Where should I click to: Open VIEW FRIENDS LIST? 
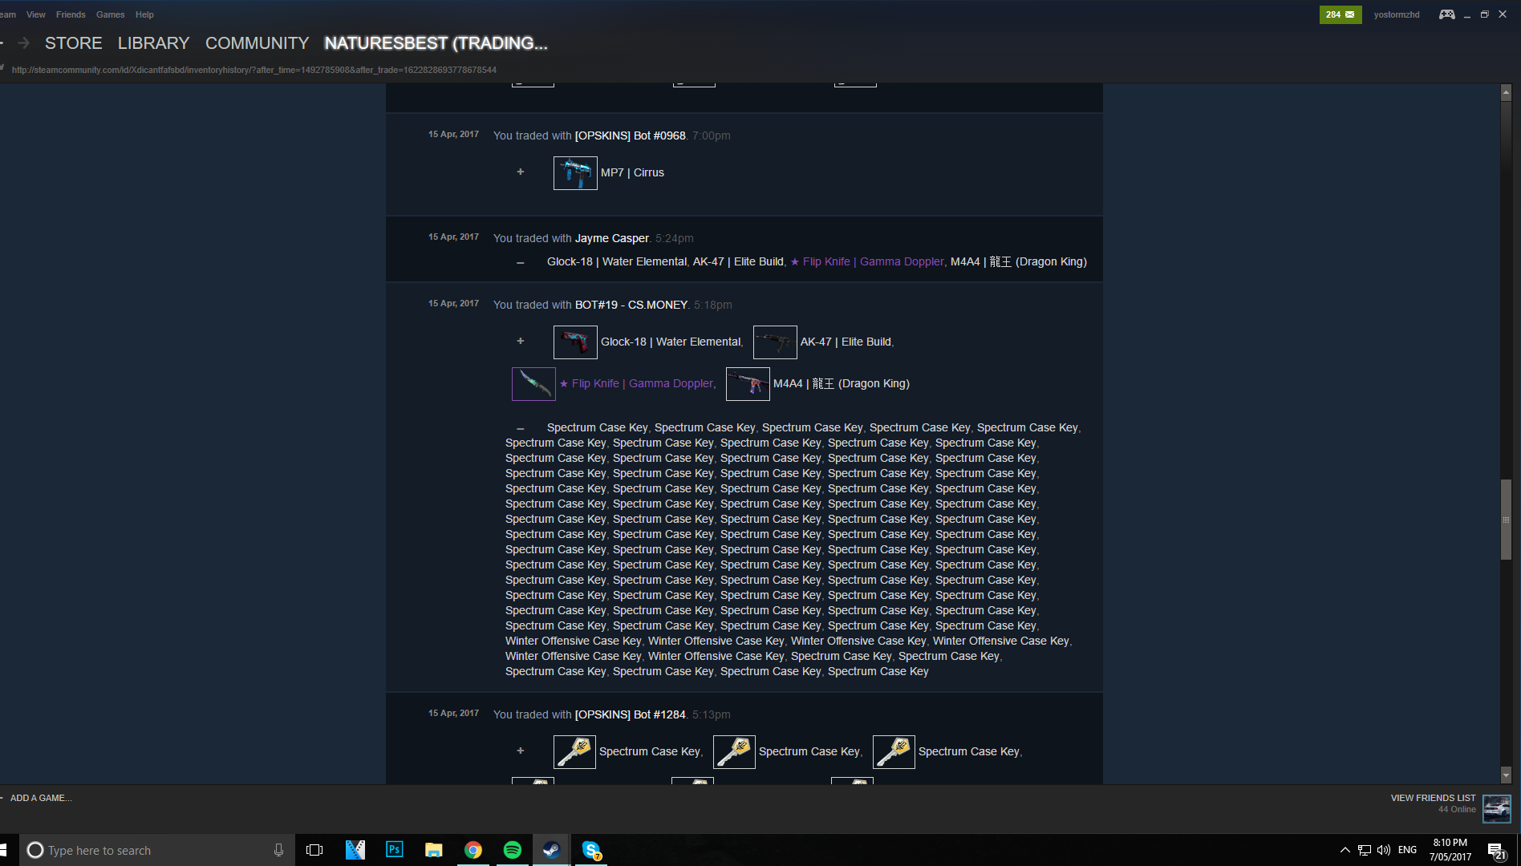[1433, 798]
